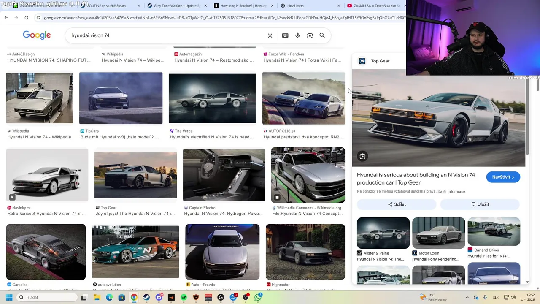
Task: Open the Carsales cutaway car thumbnail
Action: (x=46, y=252)
